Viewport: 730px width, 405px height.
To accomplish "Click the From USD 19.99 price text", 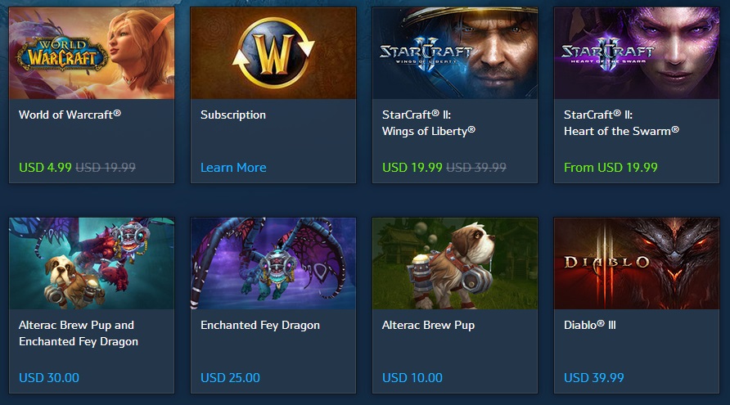I will coord(611,168).
